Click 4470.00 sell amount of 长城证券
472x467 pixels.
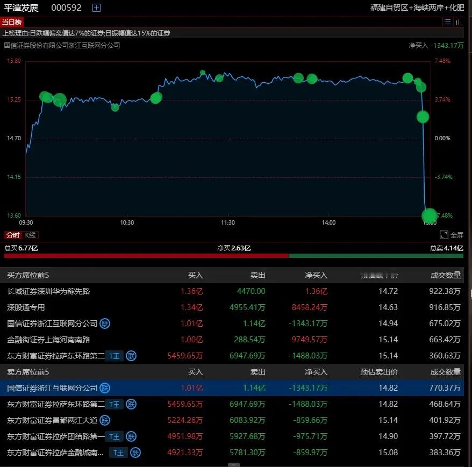click(251, 291)
